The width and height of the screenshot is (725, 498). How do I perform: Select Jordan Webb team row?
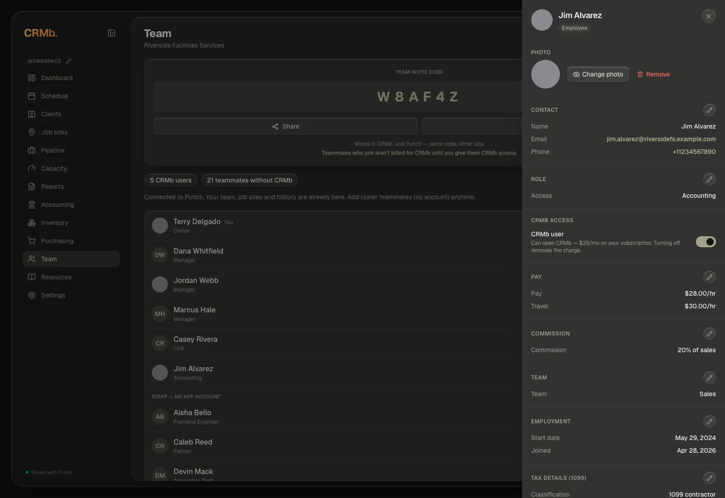(333, 284)
